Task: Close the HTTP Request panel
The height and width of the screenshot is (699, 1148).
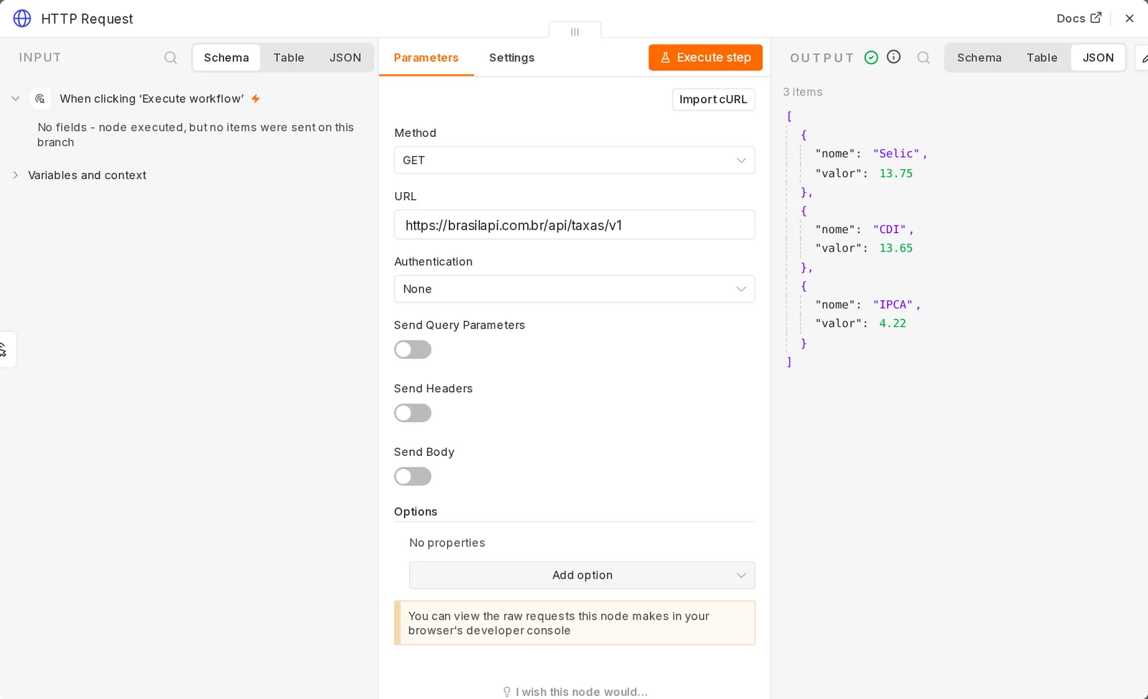Action: [x=1129, y=19]
